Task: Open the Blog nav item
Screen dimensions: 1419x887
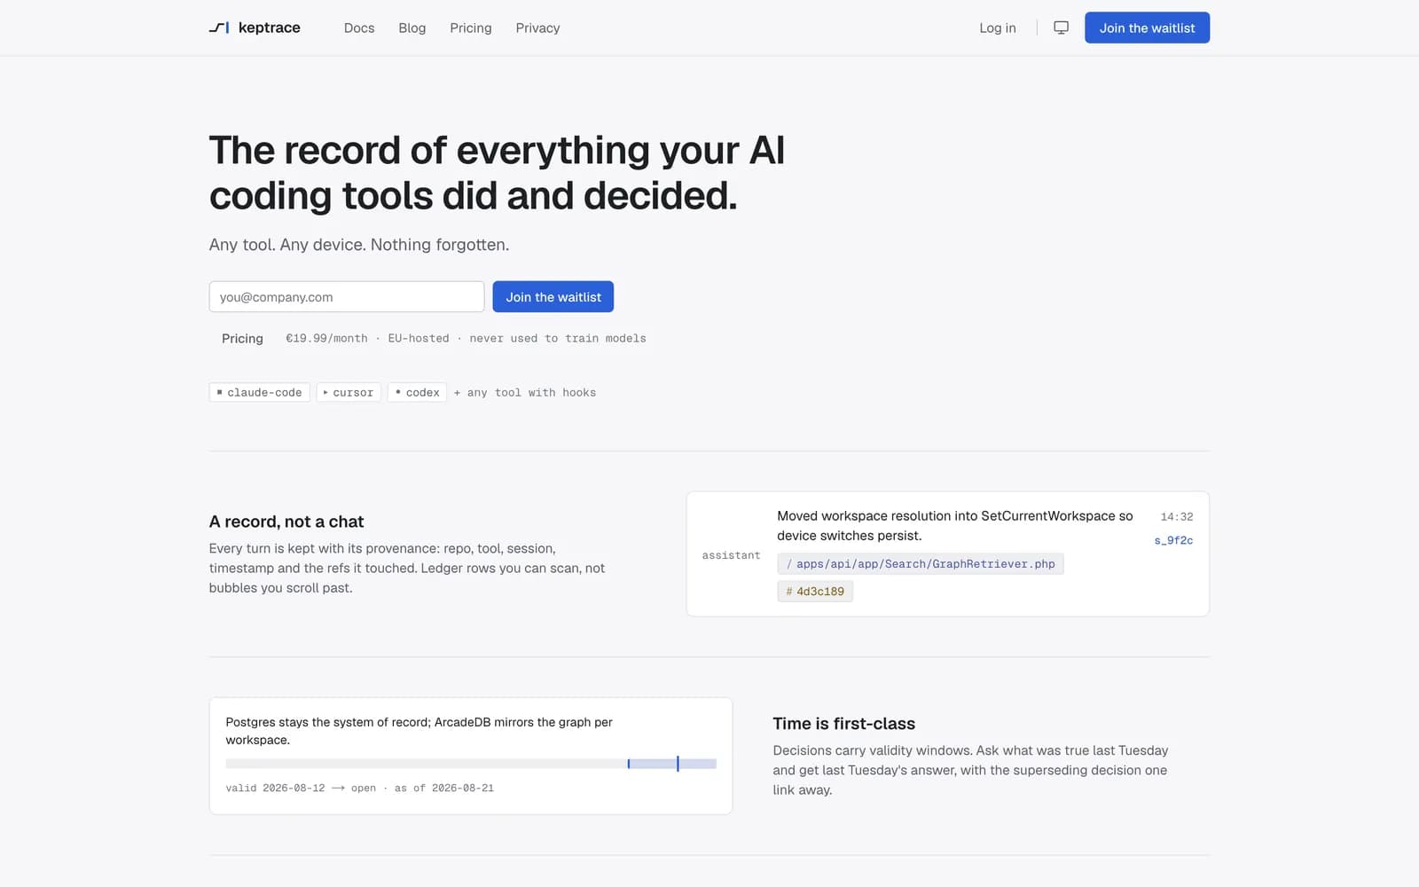Action: pos(412,27)
